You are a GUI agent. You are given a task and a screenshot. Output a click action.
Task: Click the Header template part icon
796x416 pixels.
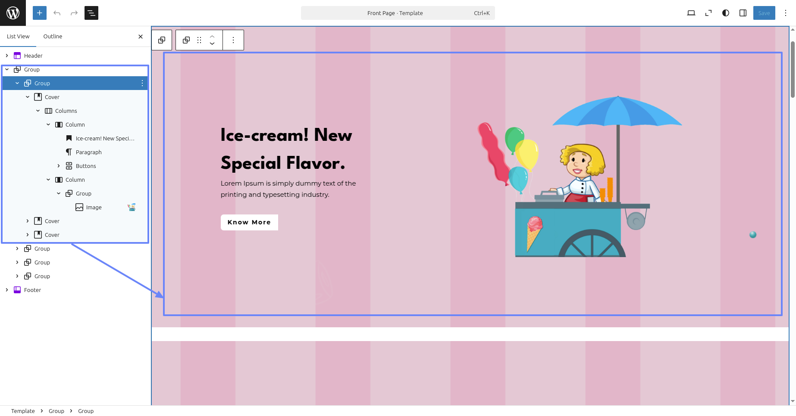point(17,56)
